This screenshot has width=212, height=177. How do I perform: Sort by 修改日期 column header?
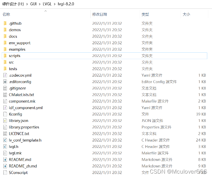pyautogui.click(x=100, y=14)
